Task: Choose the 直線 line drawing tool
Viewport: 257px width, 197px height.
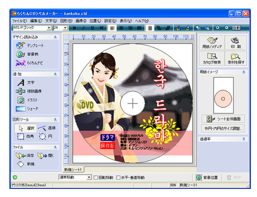Action: point(47,128)
